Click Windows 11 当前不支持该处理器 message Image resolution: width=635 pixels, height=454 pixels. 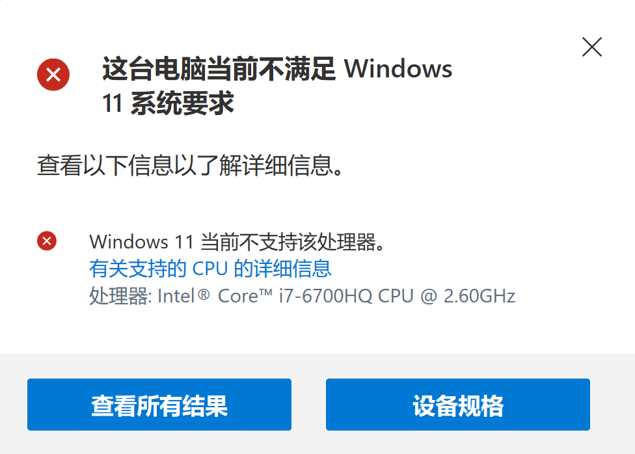pos(237,242)
